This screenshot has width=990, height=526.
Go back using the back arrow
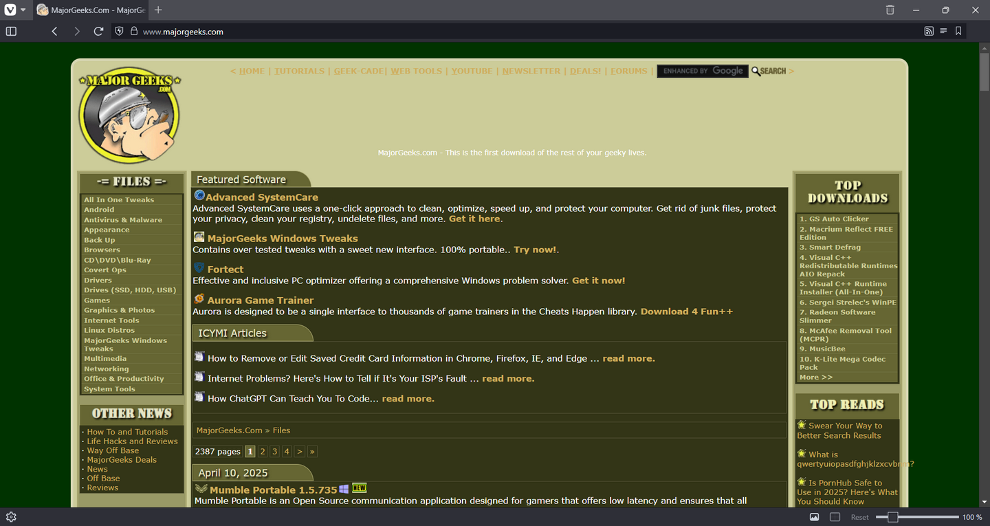[54, 31]
